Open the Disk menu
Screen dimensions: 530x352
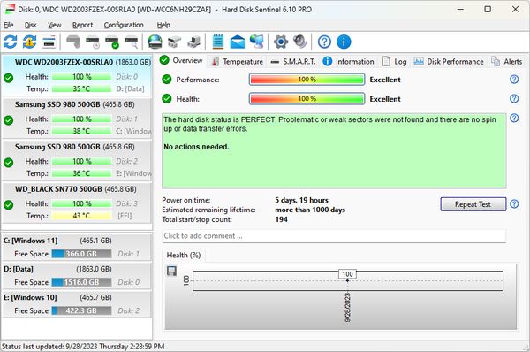pos(30,25)
